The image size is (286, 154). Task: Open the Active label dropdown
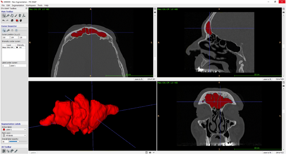14,129
